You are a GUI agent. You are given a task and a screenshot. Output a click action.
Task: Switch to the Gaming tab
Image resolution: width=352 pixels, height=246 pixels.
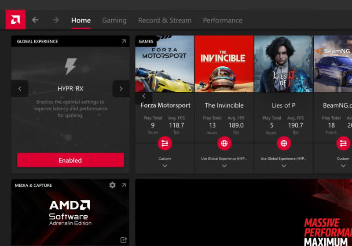point(114,20)
